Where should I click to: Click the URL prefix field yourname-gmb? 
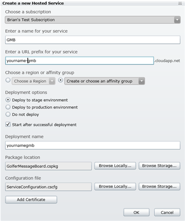click(x=80, y=61)
